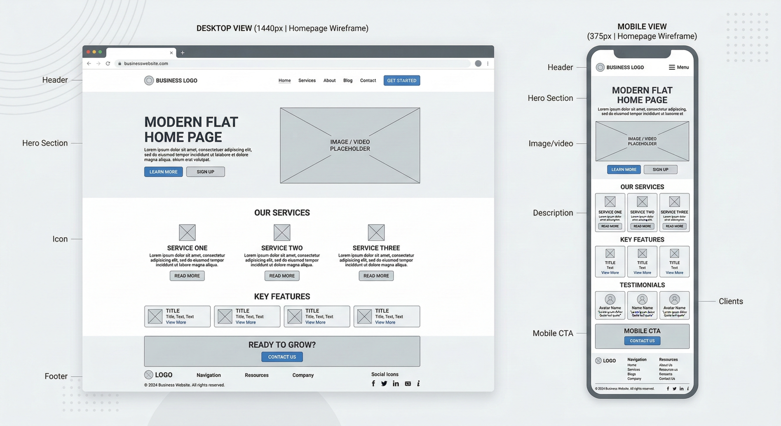Click Read More on mobile Service Two card
This screenshot has height=426, width=781.
[x=642, y=226]
